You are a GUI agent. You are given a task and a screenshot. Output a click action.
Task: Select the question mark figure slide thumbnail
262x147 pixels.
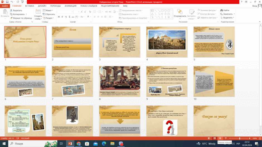coord(167,121)
